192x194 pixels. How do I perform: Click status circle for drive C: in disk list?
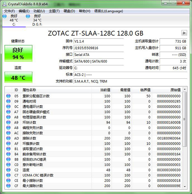pyautogui.click(x=4, y=16)
